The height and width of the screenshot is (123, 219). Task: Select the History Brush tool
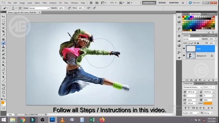3,51
